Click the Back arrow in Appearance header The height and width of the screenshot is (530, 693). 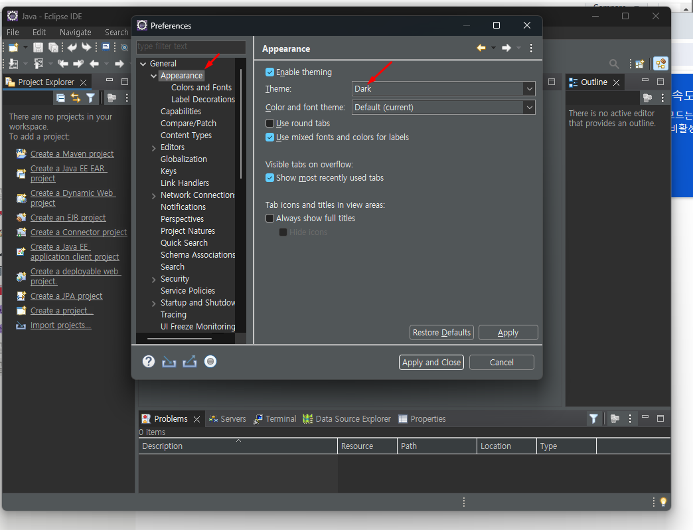click(x=481, y=48)
